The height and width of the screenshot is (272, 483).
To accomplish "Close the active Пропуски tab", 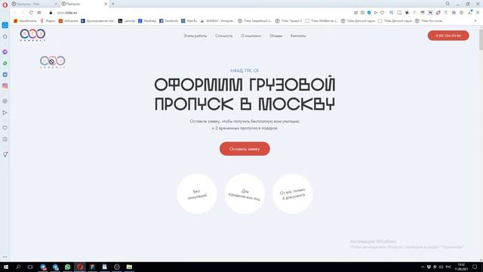I will click(x=106, y=4).
